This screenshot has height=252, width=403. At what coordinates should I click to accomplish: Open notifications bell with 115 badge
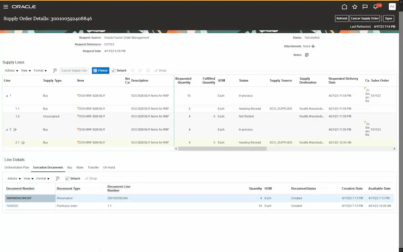point(376,6)
